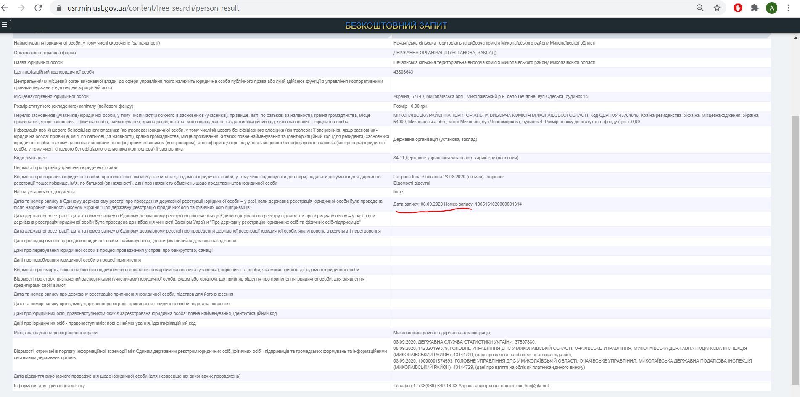
Task: Go forward in browser history
Action: (x=21, y=8)
